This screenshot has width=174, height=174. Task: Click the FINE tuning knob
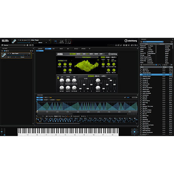tap(70, 64)
